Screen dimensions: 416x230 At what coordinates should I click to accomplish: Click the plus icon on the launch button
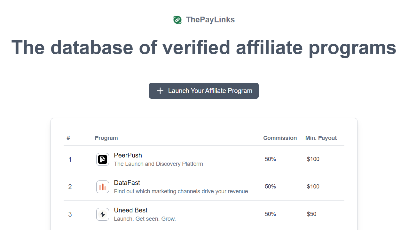(160, 91)
